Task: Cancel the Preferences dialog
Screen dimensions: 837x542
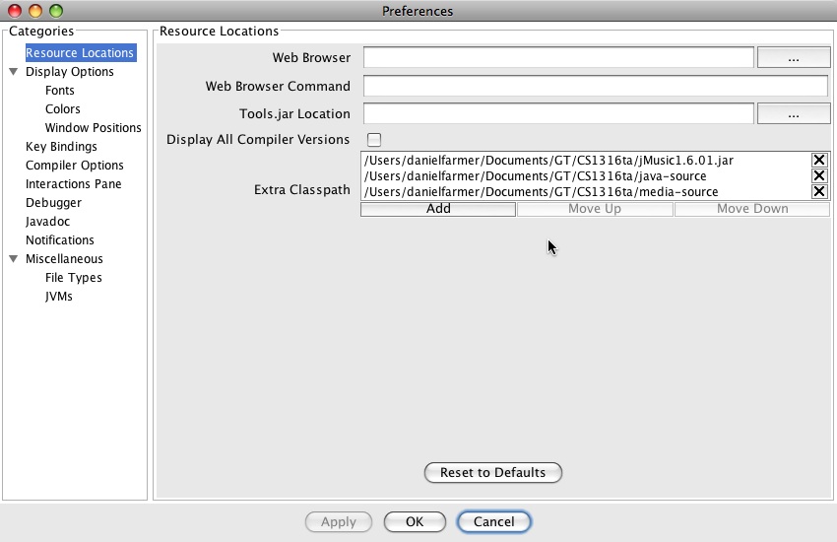Action: pos(493,522)
